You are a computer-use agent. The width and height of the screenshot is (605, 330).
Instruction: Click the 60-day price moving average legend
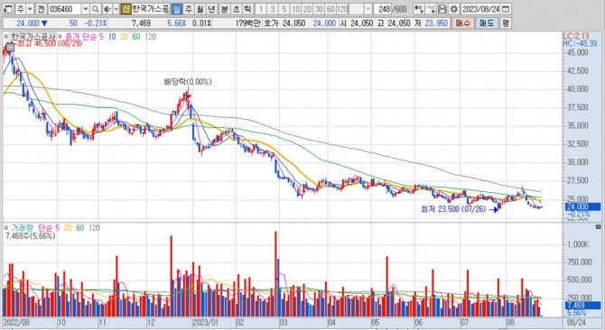point(135,37)
